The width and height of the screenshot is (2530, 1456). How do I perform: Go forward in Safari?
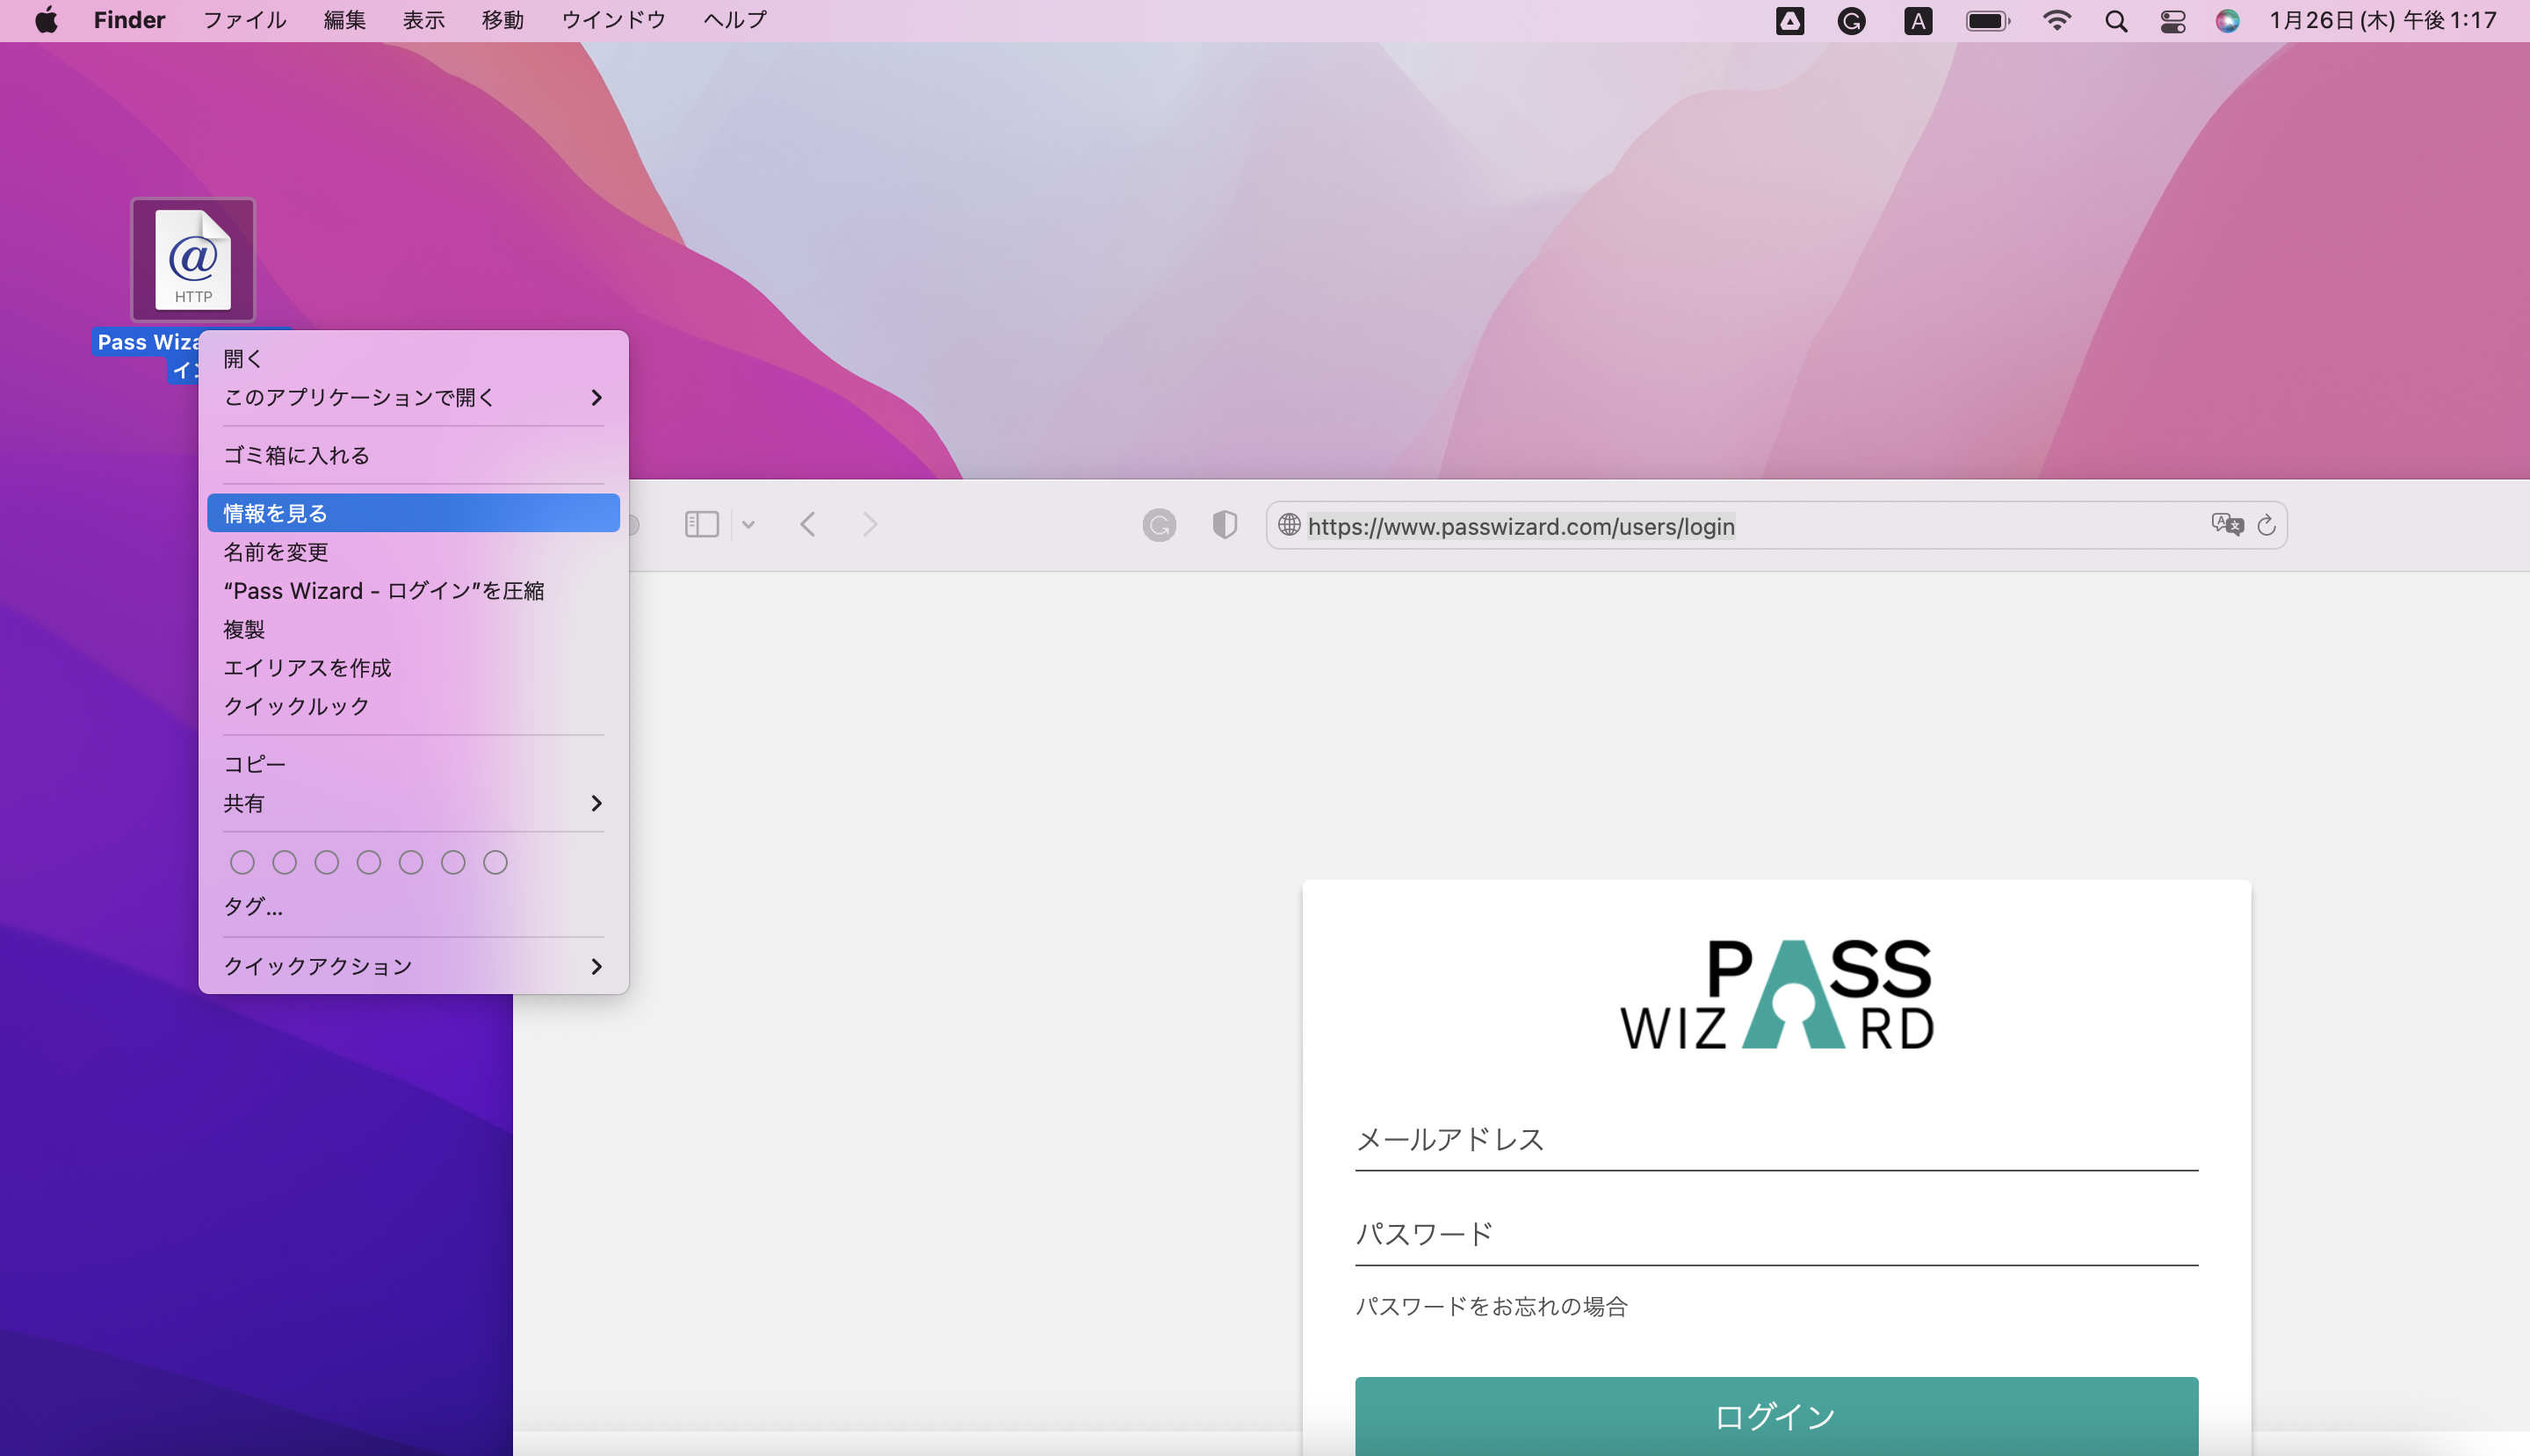click(870, 524)
